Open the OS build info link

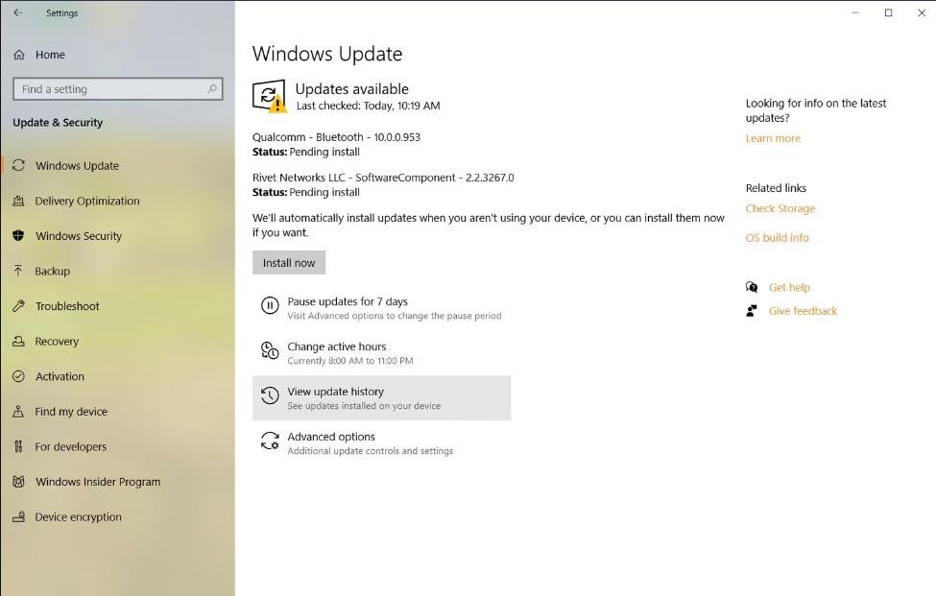pos(778,238)
